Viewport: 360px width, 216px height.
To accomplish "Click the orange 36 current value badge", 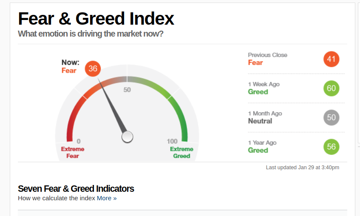I will pos(93,68).
